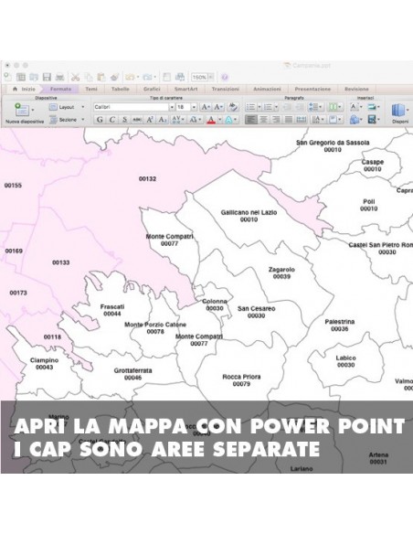Click the Clear formatting icon
This screenshot has width=413, height=534.
point(233,107)
